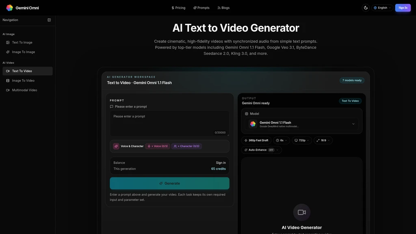The image size is (416, 234).
Task: Click the model chevron arrow
Action: pyautogui.click(x=353, y=124)
